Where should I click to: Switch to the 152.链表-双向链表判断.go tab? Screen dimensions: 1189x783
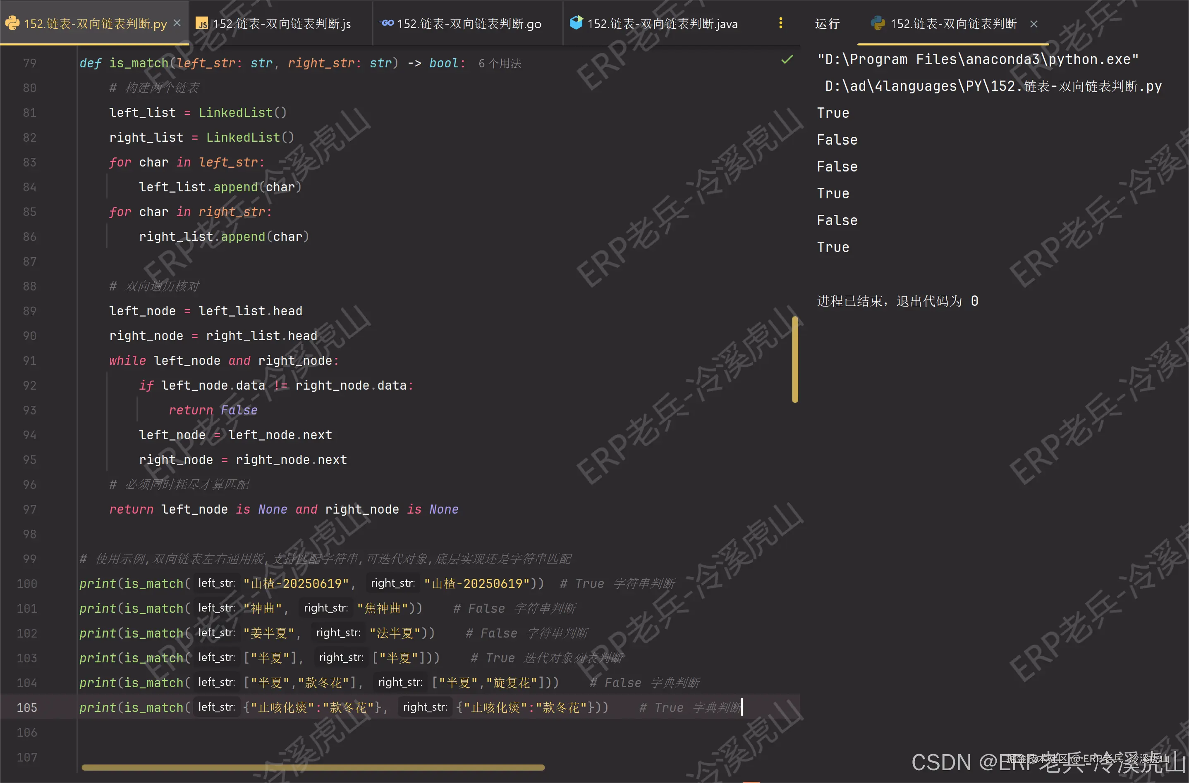pyautogui.click(x=469, y=24)
